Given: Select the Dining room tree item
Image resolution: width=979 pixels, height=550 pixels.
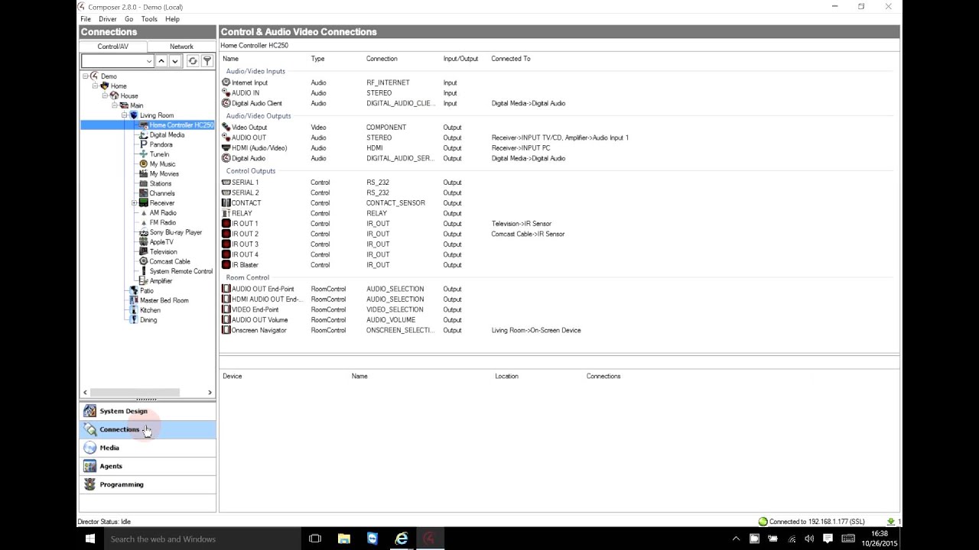Looking at the screenshot, I should (x=148, y=320).
